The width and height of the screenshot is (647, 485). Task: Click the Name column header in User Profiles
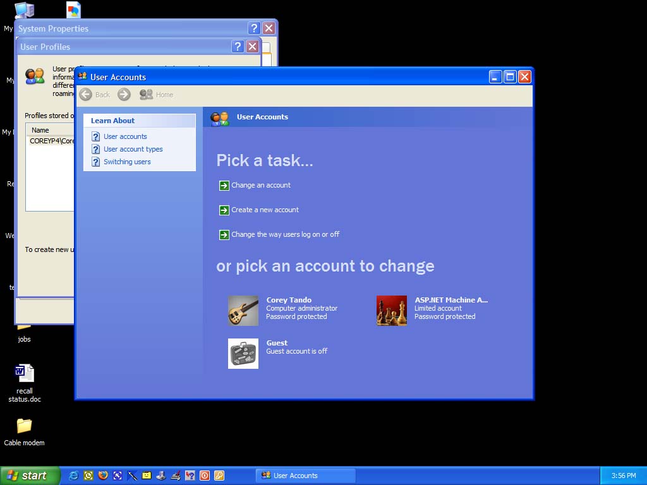(50, 130)
